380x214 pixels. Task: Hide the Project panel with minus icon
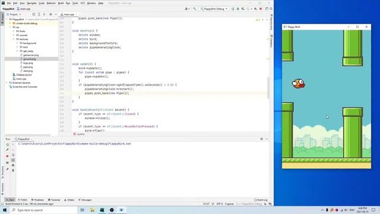coord(56,14)
